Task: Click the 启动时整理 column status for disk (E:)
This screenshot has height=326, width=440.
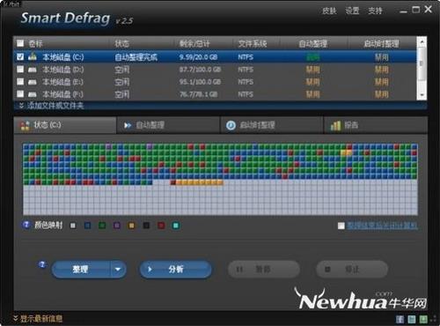Action: coord(382,82)
